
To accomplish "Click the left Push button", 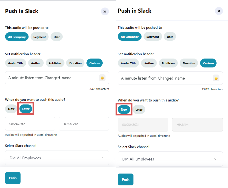I will [x=13, y=178].
